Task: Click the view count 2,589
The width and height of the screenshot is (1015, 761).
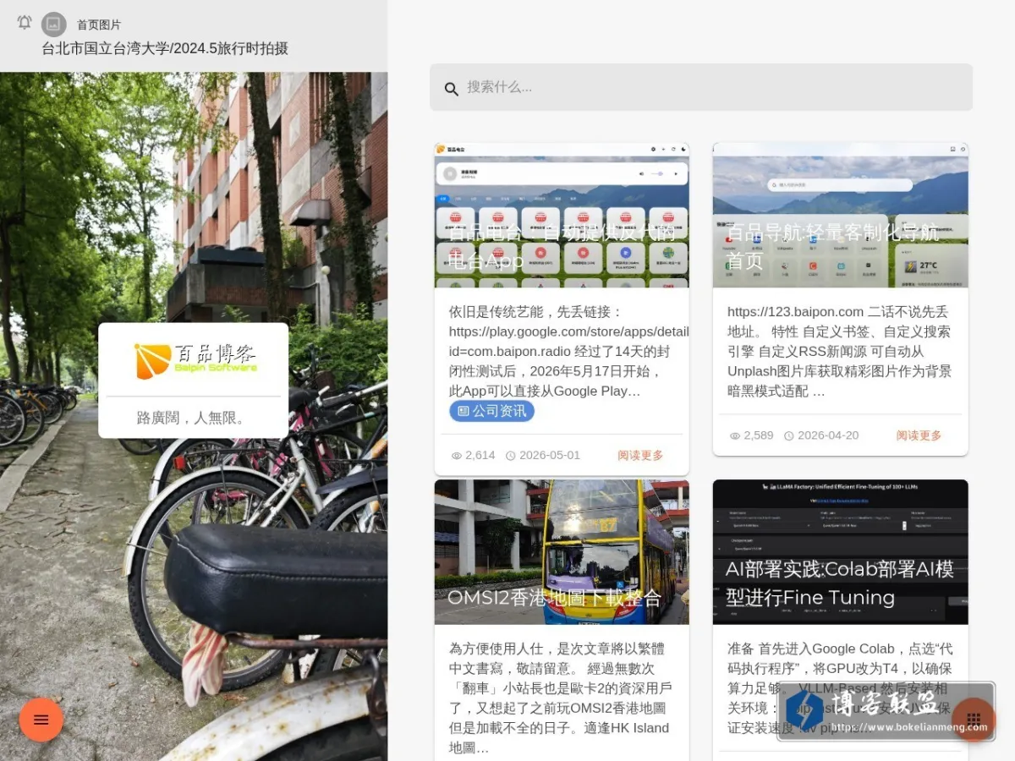Action: coord(759,435)
